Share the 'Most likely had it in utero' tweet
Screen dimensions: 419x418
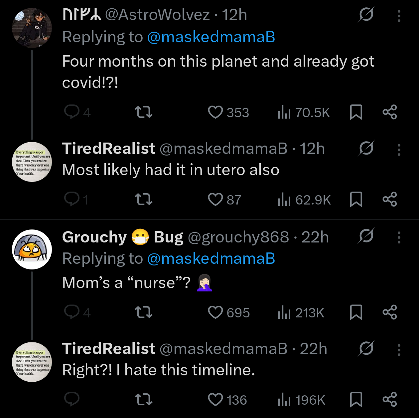tap(389, 199)
